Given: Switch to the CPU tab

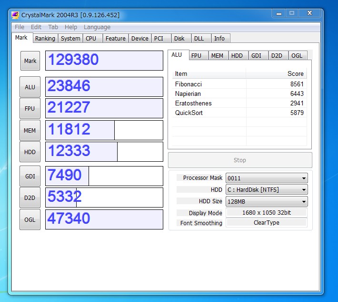Looking at the screenshot, I should pos(92,38).
